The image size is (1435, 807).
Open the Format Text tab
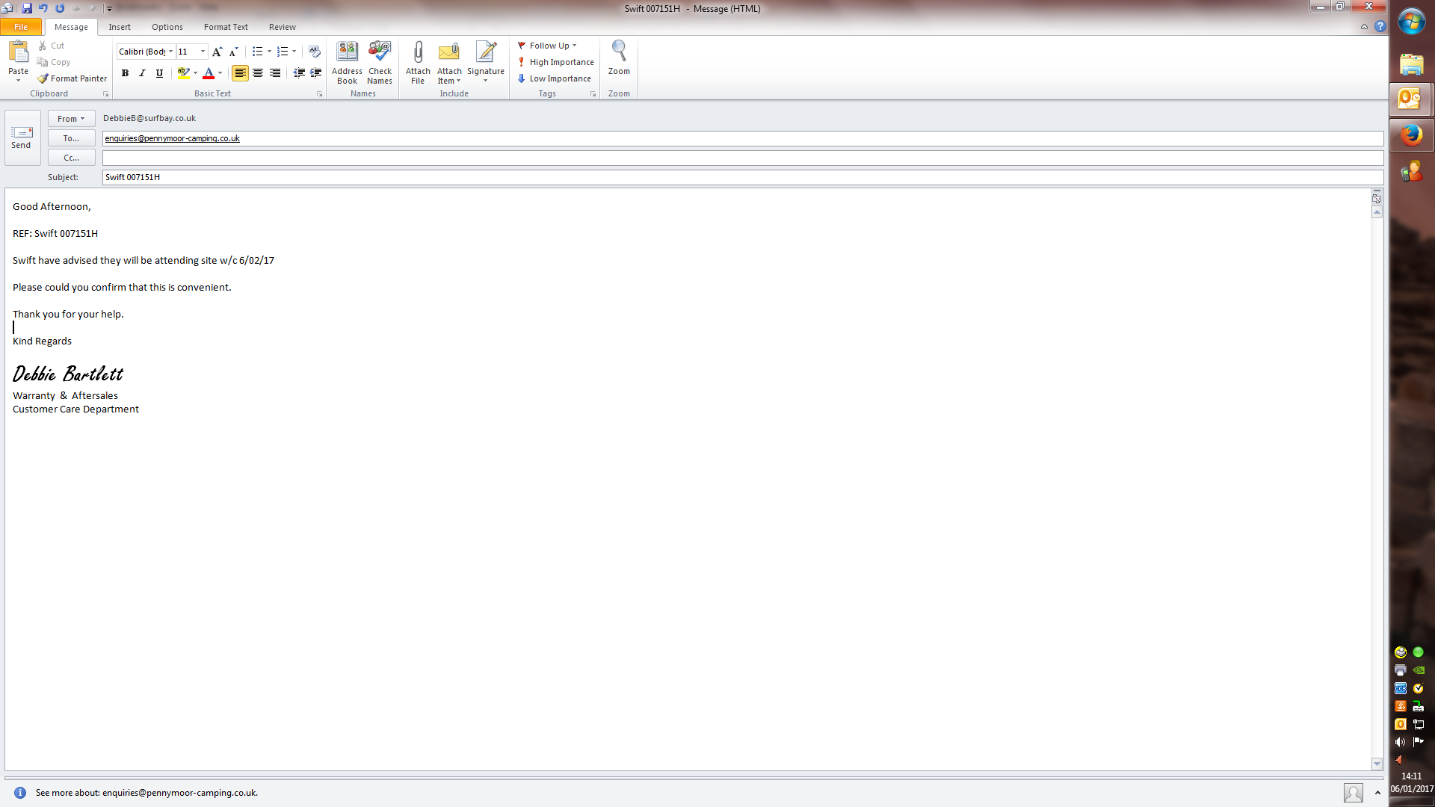[x=226, y=27]
